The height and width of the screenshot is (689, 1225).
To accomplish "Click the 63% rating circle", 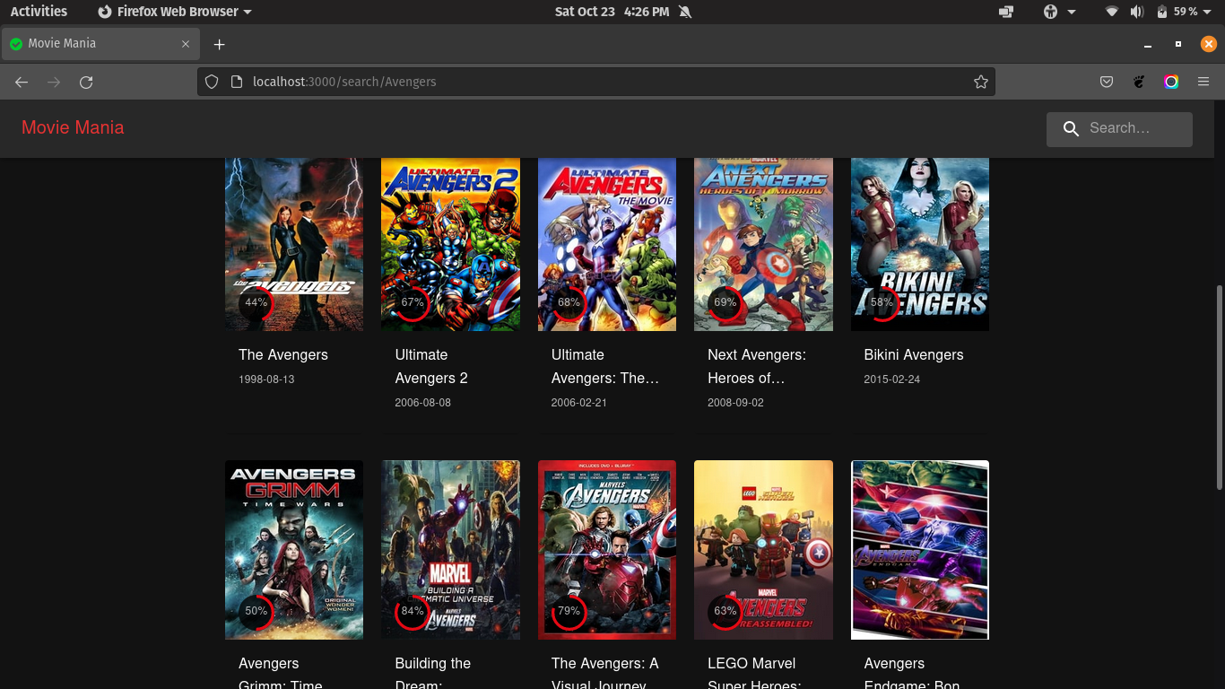I will [725, 612].
